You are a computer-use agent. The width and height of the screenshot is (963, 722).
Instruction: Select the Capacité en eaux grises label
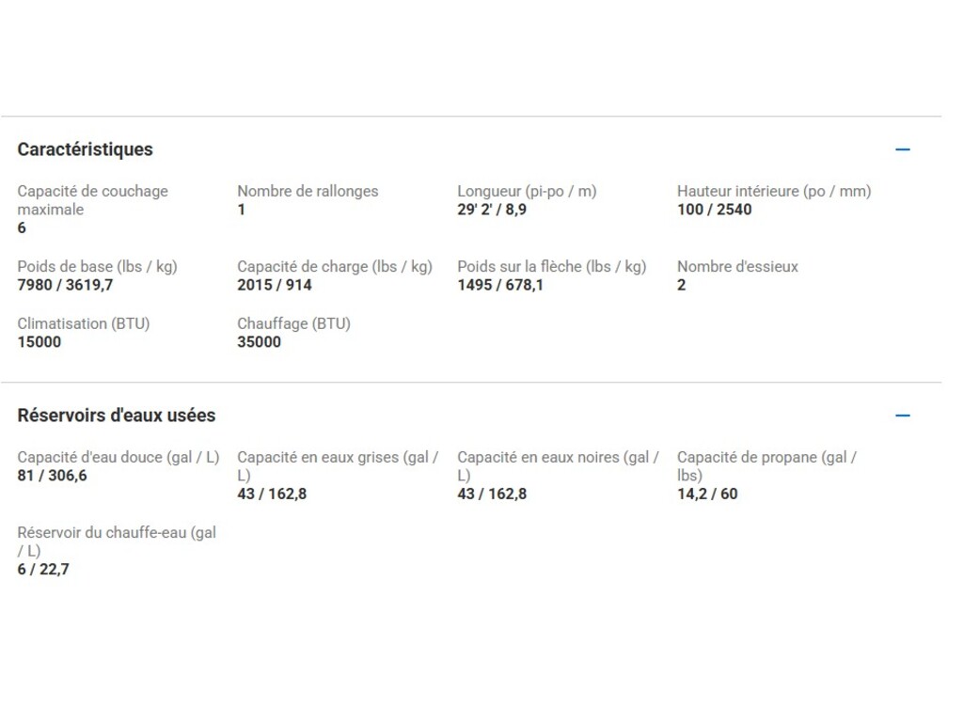tap(338, 466)
